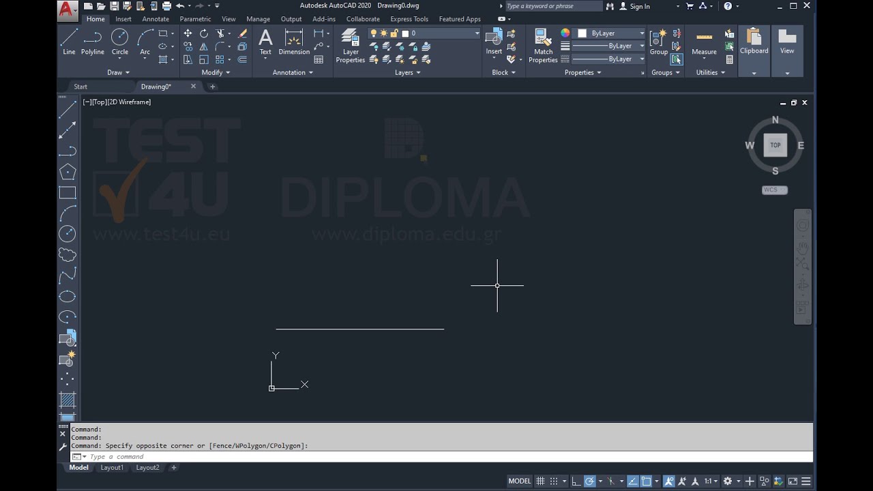Click the Sign In button
Image resolution: width=873 pixels, height=491 pixels.
coord(634,6)
